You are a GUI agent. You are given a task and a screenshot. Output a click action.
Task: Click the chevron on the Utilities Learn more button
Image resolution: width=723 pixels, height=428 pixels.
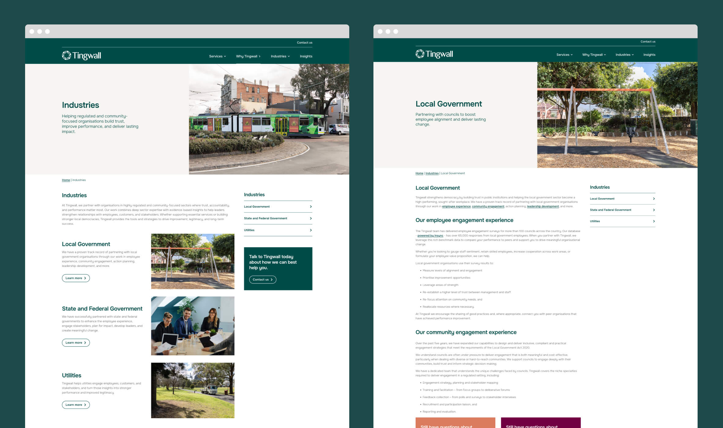pos(85,405)
